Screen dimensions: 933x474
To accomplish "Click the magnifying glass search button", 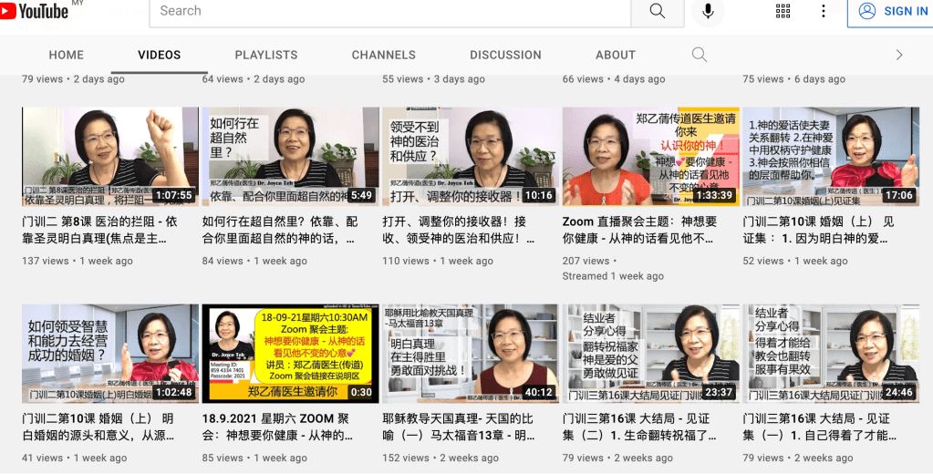I will (x=657, y=11).
